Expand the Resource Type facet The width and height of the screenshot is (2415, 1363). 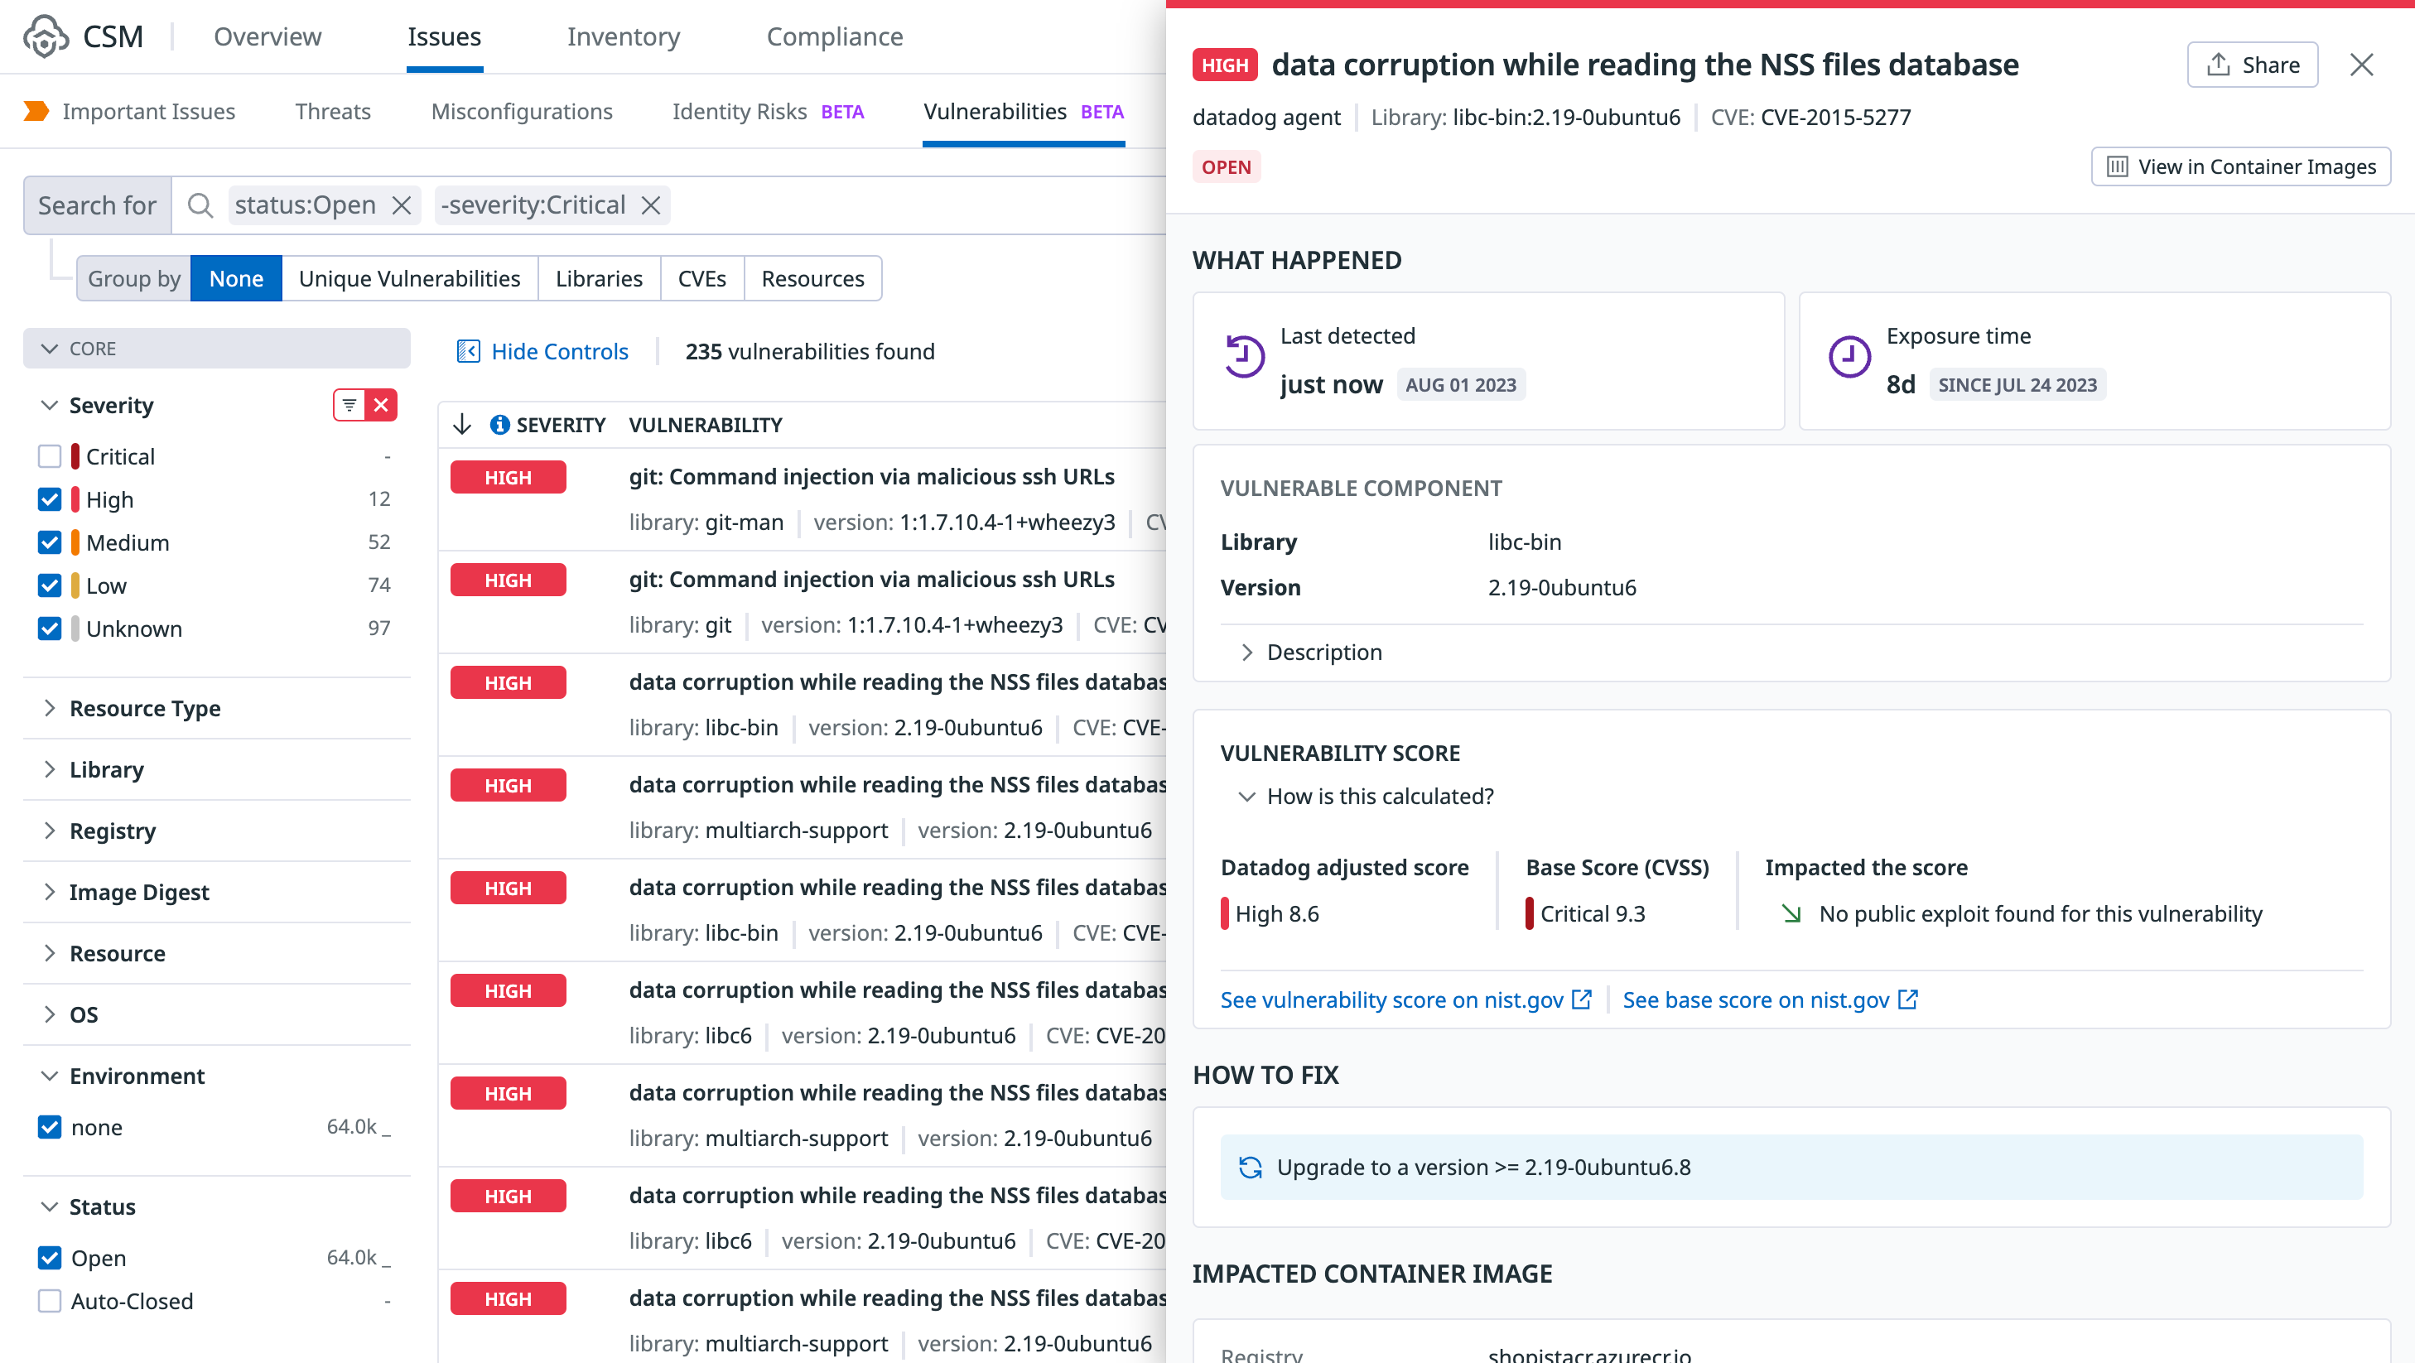[x=144, y=708]
